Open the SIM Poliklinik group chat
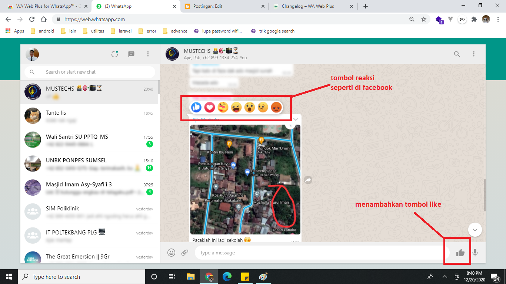Viewport: 506px width, 284px height. tap(89, 212)
